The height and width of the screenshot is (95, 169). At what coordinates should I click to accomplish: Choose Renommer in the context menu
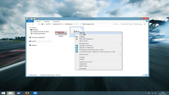98,66
